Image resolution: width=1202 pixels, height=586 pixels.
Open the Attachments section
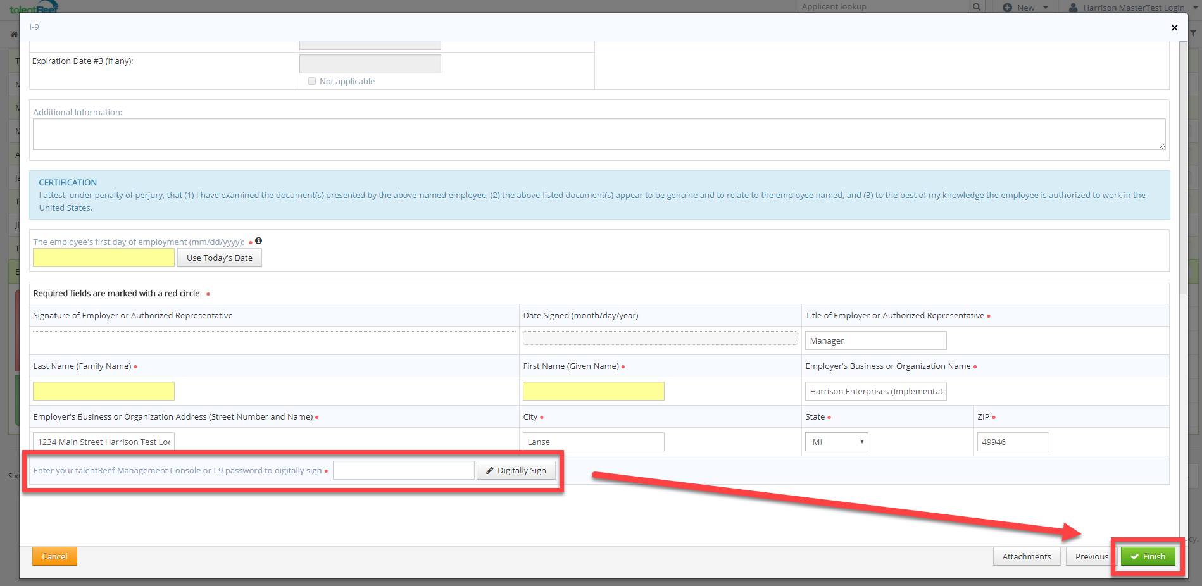click(1026, 556)
